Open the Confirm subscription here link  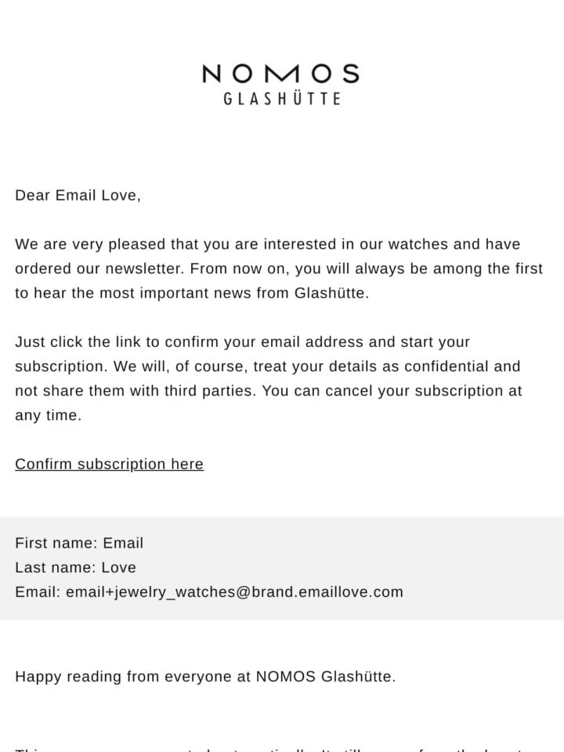point(110,464)
